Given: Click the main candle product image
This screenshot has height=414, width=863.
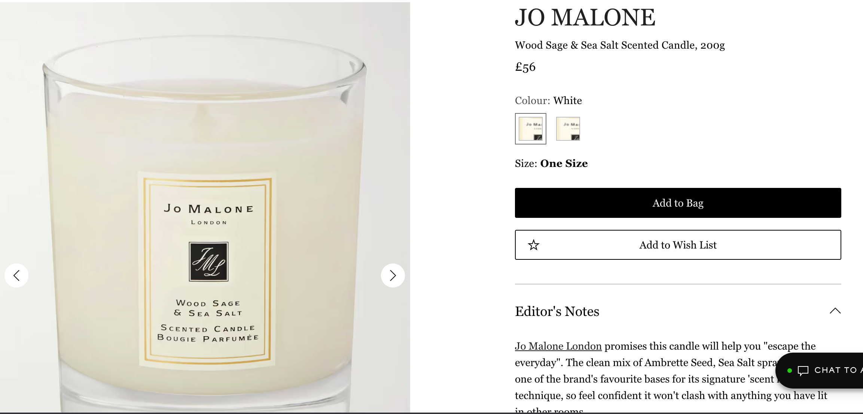Looking at the screenshot, I should coord(205,208).
